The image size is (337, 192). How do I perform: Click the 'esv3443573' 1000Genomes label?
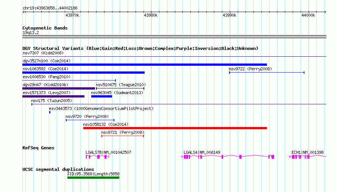pyautogui.click(x=101, y=108)
